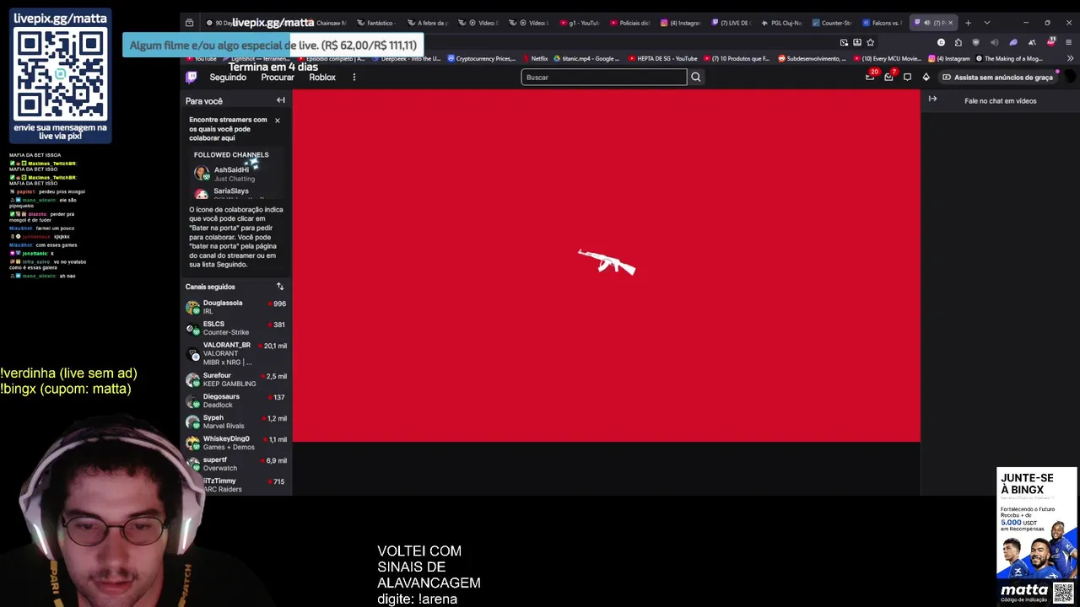Click the red video player area
This screenshot has height=607, width=1080.
coord(606,265)
